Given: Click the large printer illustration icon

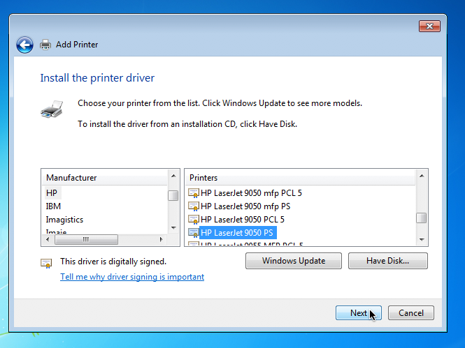Looking at the screenshot, I should point(52,109).
